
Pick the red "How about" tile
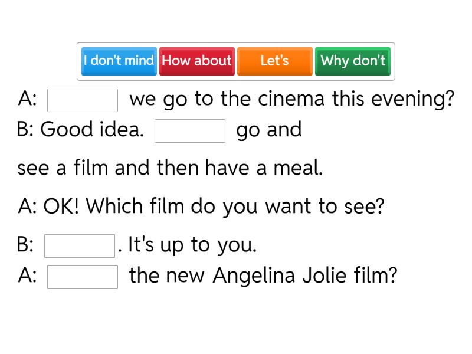coord(196,61)
